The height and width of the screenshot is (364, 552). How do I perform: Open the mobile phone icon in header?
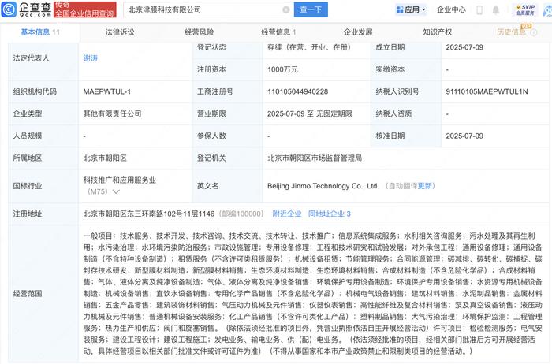point(479,9)
